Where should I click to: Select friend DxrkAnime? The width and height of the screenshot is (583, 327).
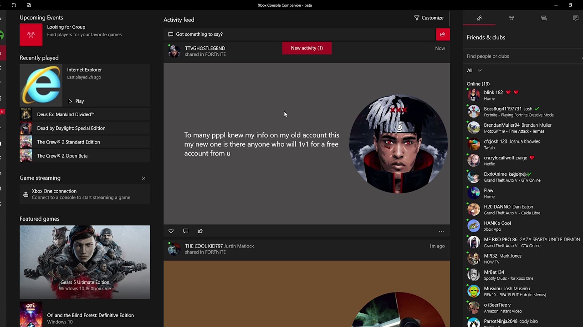click(x=523, y=177)
